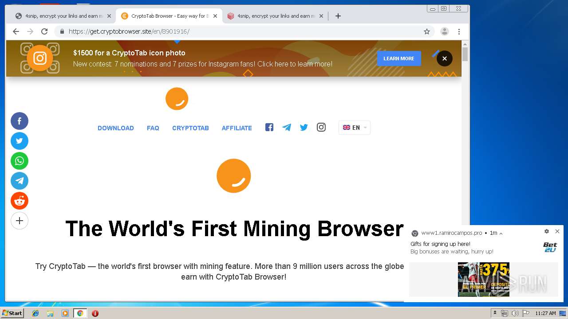Open the DOWNLOAD navigation link
Image resolution: width=568 pixels, height=319 pixels.
coord(116,128)
